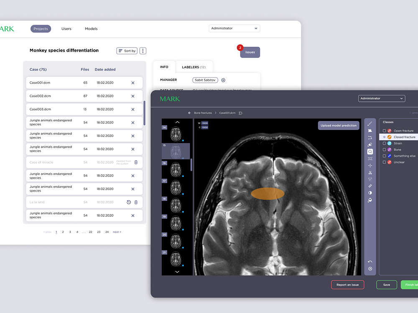Toggle visibility of Closed fracture class
Image resolution: width=418 pixels, height=313 pixels.
(384, 137)
